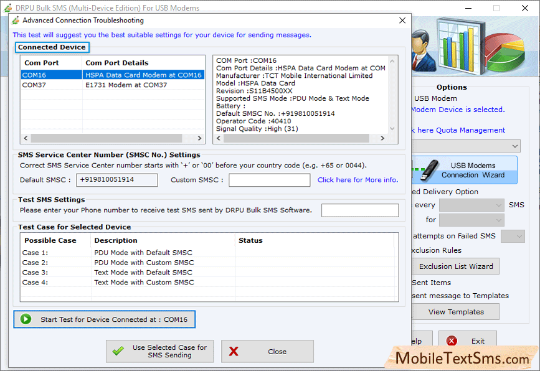The image size is (540, 371).
Task: Click left arrow of device details scrollbar
Action: click(x=219, y=138)
